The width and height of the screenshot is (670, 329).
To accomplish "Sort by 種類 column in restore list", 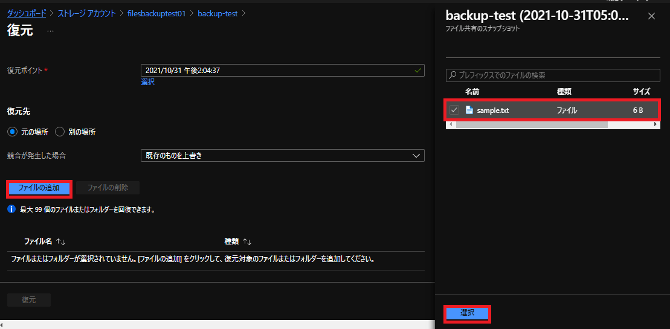I will [x=238, y=241].
